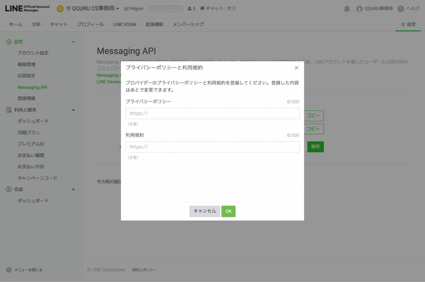Click the chat status bubble icon
Screen dimensions: 425x282
click(x=202, y=8)
